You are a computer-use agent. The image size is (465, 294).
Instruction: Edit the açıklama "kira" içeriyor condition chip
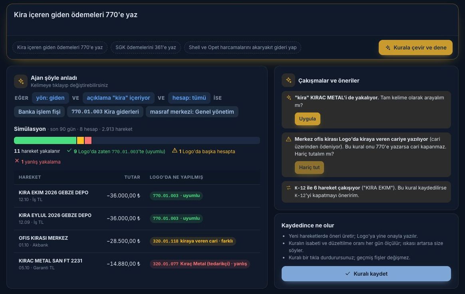click(x=118, y=98)
